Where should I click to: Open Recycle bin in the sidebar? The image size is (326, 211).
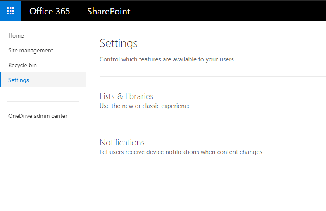22,65
